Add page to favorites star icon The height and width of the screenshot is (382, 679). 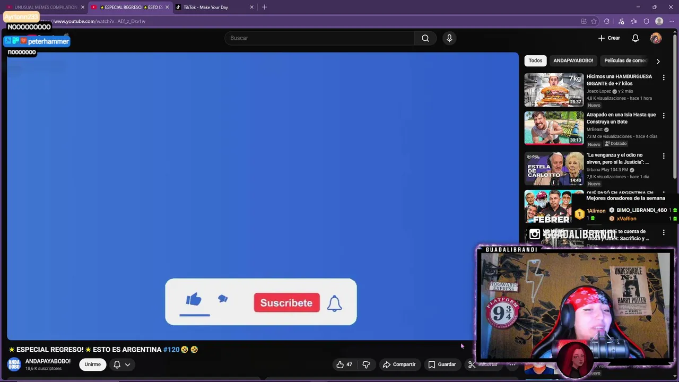(594, 21)
